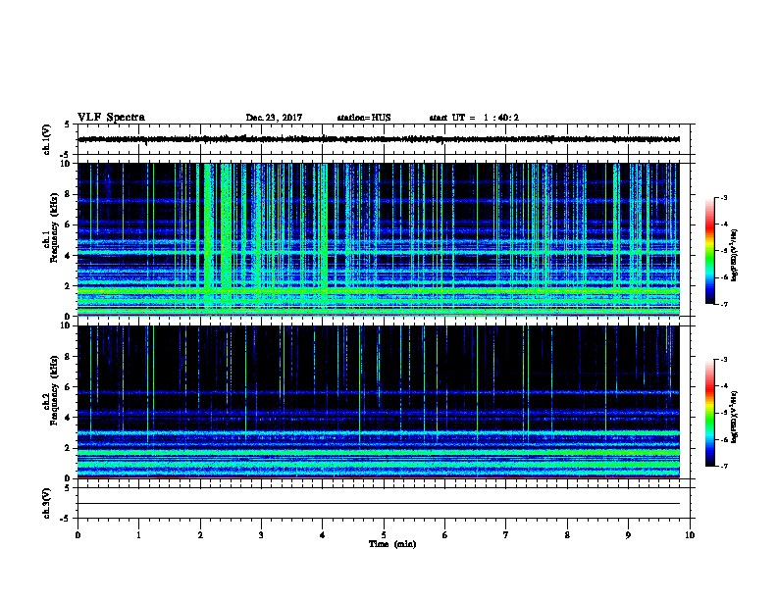777x600 pixels.
Task: Click the ch.1 frequency axis "4" tick label
Action: (68, 256)
